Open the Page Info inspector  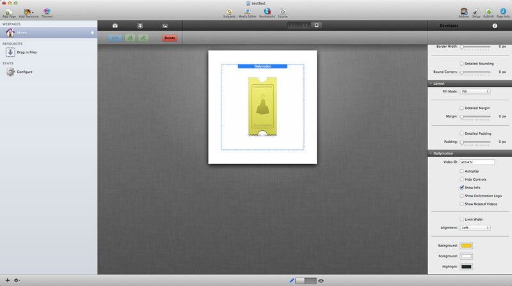(x=502, y=11)
